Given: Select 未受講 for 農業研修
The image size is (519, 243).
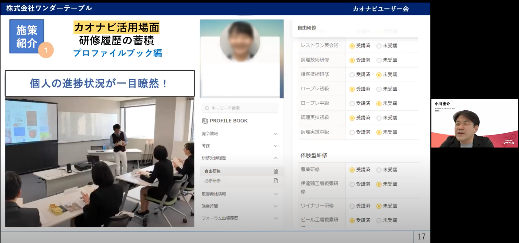Looking at the screenshot, I should 379,170.
